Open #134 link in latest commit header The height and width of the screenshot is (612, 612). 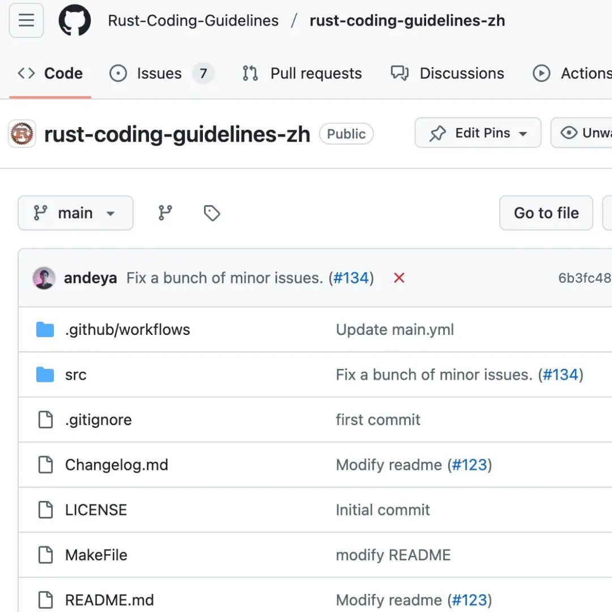pos(351,278)
